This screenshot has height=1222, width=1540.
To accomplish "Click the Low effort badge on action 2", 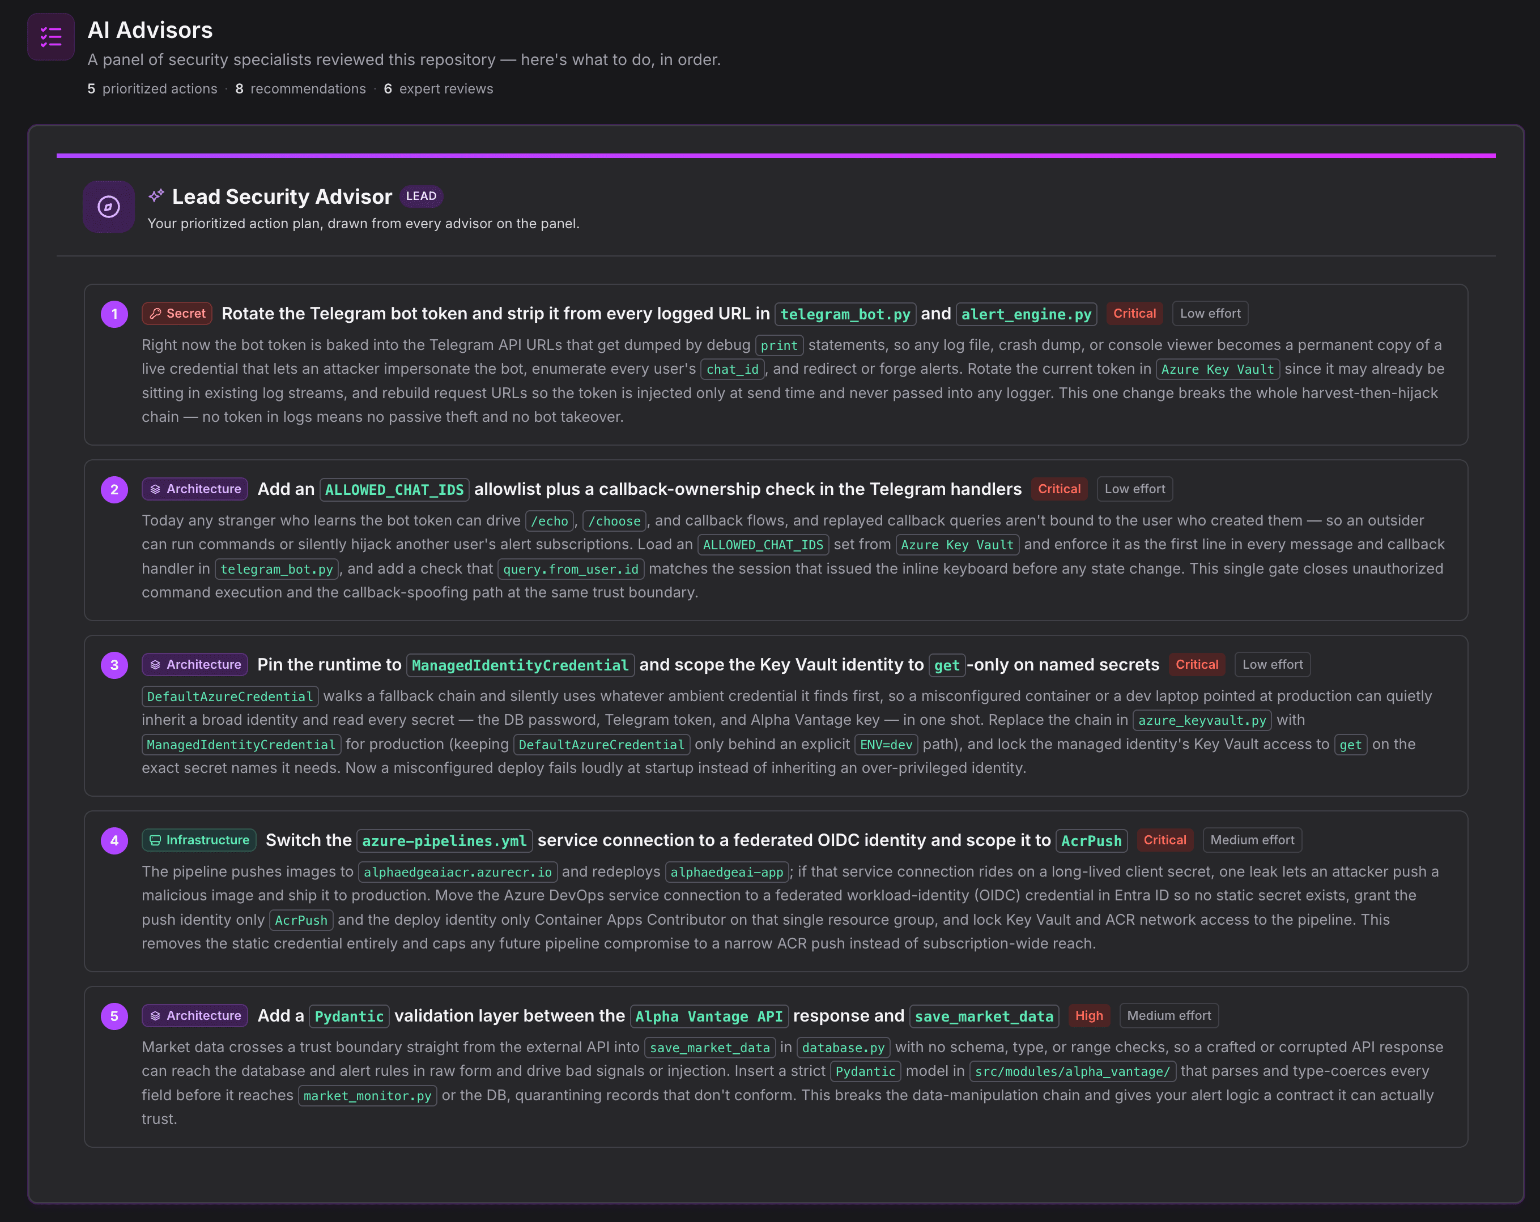I will (x=1134, y=489).
